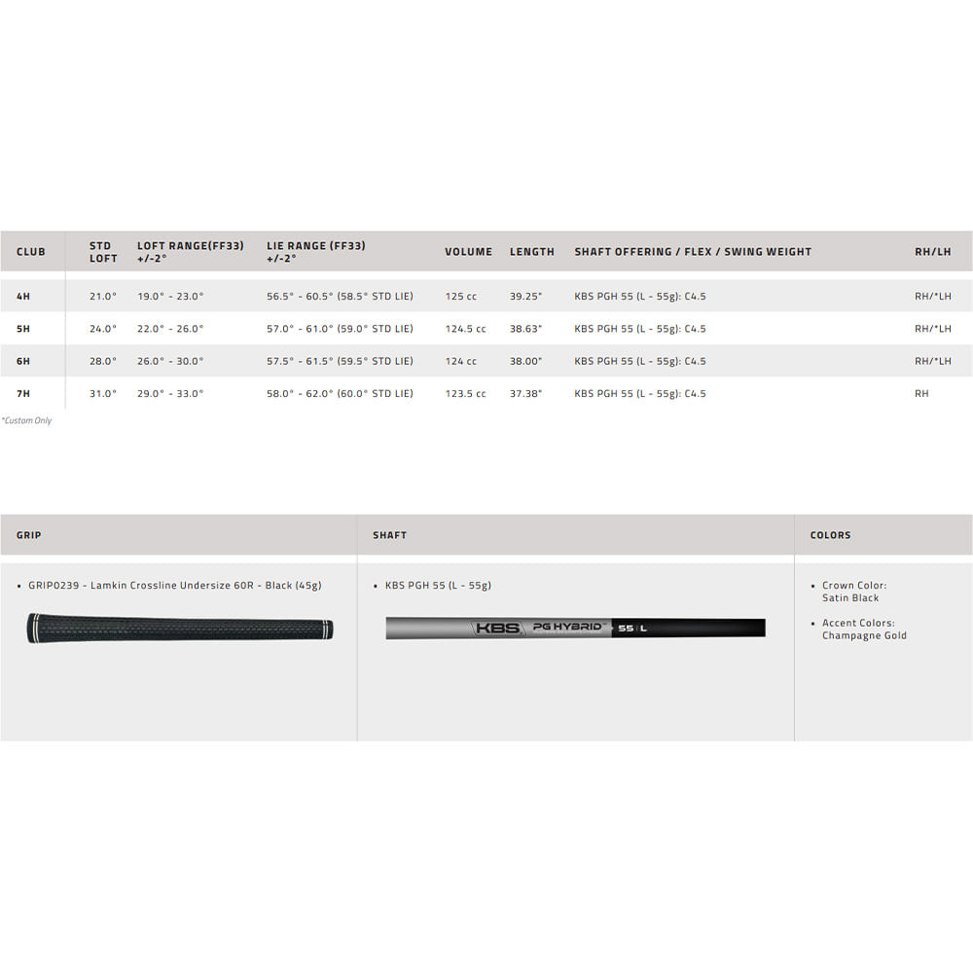The width and height of the screenshot is (973, 973).
Task: Click the COLORS section header
Action: (x=830, y=535)
